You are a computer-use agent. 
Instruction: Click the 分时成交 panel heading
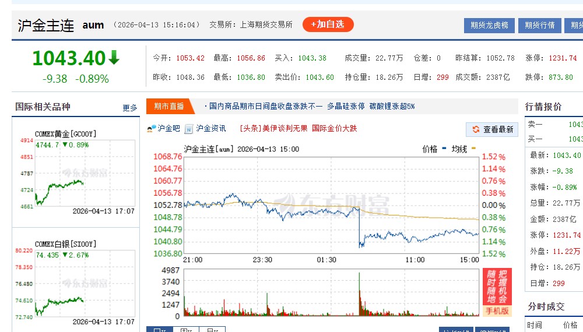click(546, 306)
